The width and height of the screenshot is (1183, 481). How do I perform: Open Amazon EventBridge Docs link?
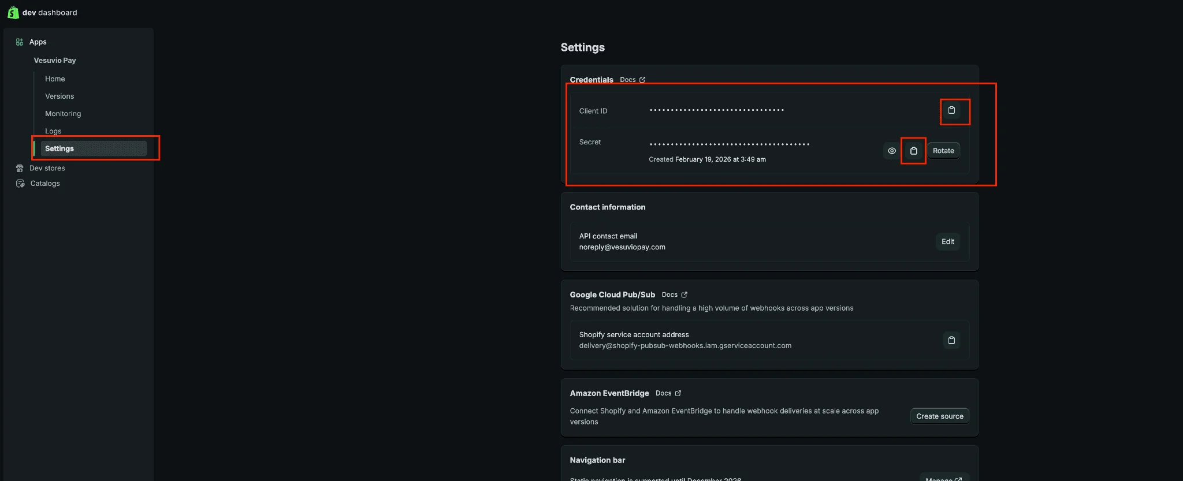coord(668,393)
